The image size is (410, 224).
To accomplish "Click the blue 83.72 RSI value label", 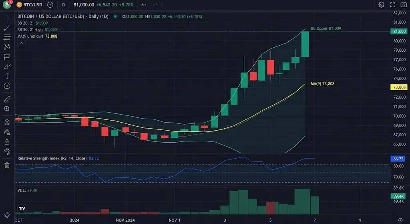I will click(398, 159).
